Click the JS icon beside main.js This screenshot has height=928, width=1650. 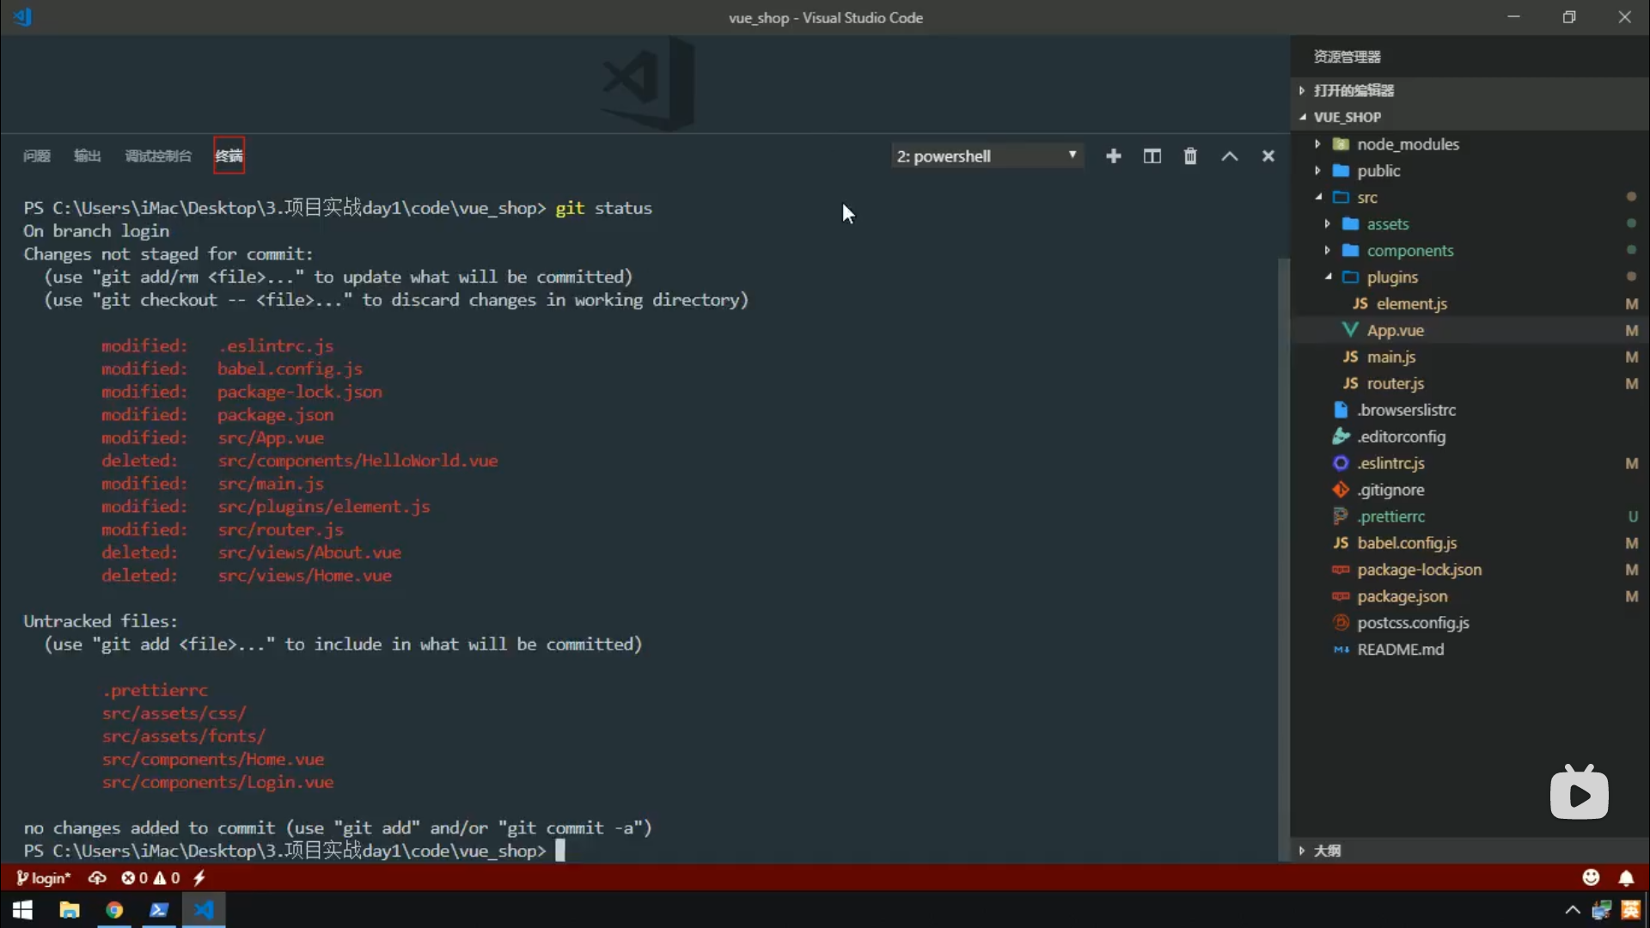pyautogui.click(x=1350, y=357)
